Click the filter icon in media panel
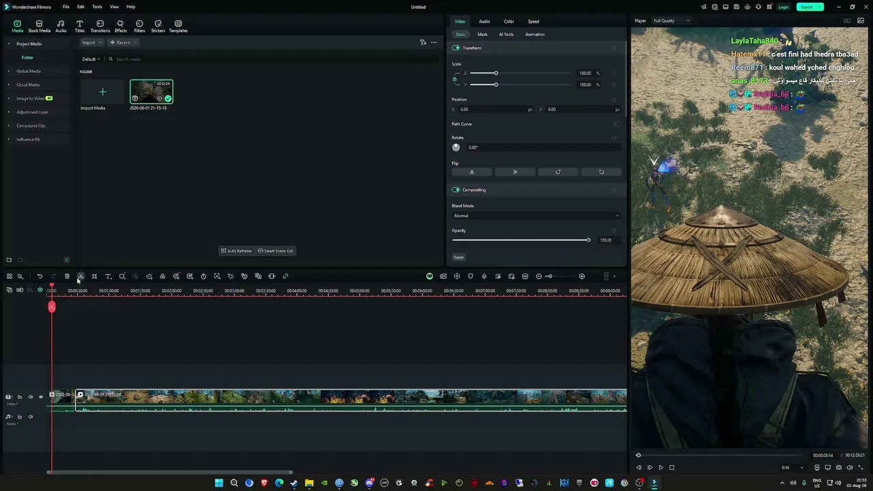The height and width of the screenshot is (491, 873). coord(423,42)
